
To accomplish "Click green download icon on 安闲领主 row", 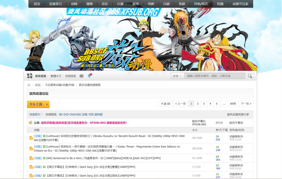I will 44,136.
